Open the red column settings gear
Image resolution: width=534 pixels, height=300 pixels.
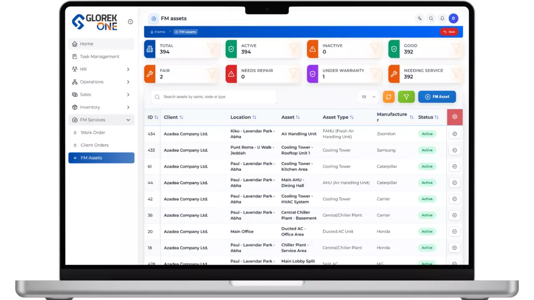pyautogui.click(x=454, y=117)
